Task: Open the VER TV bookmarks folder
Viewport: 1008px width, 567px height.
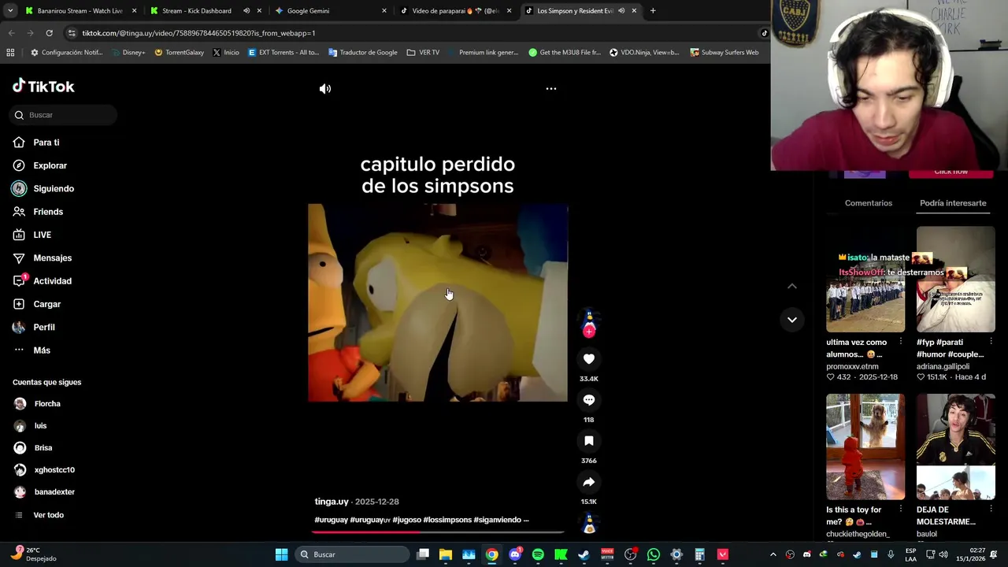Action: [423, 53]
